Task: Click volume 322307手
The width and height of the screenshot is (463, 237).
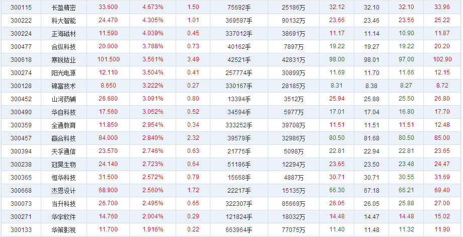Action: coord(240,203)
